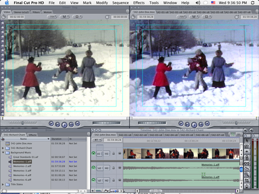Select S42-04-s8 tab in Canvas

click(203, 12)
